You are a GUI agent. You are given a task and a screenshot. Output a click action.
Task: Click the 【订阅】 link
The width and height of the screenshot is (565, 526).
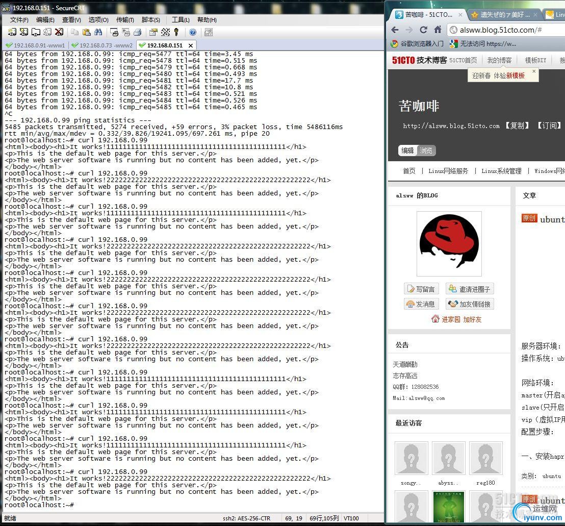[549, 126]
